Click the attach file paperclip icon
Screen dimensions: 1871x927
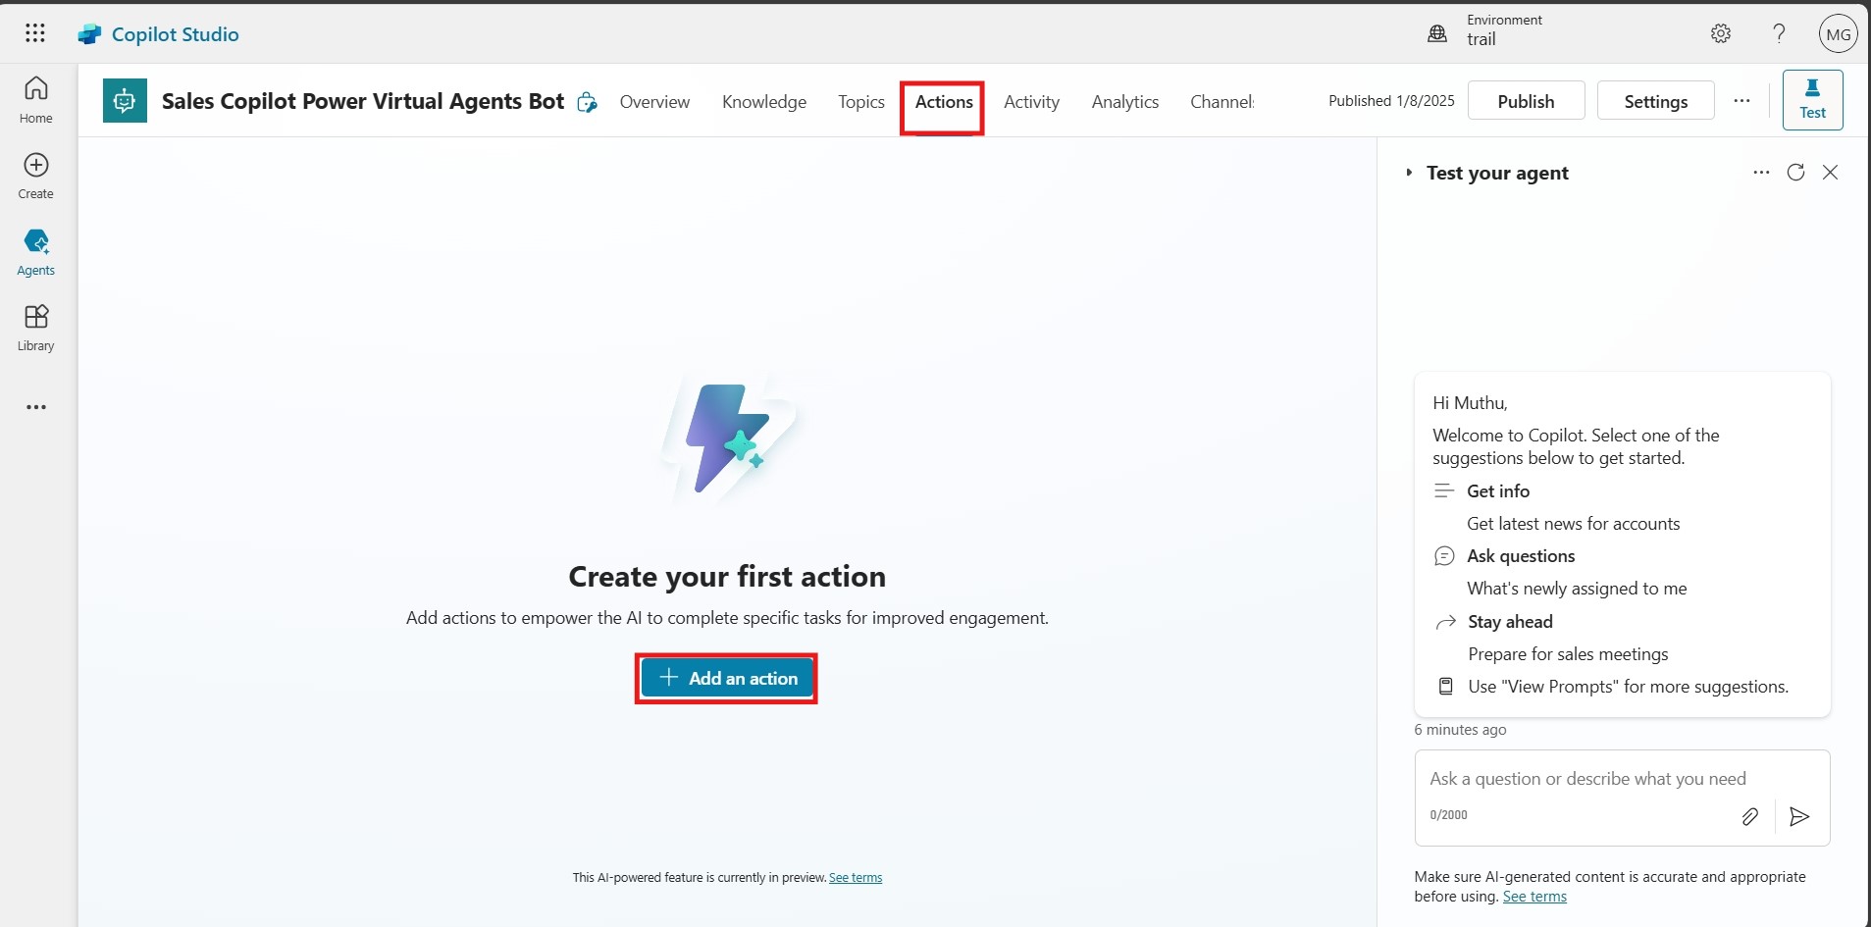pos(1749,816)
